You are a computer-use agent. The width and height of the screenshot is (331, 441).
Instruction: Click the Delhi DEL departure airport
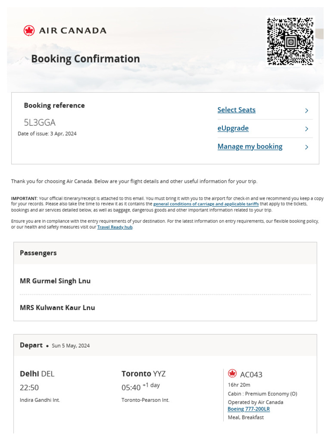37,373
